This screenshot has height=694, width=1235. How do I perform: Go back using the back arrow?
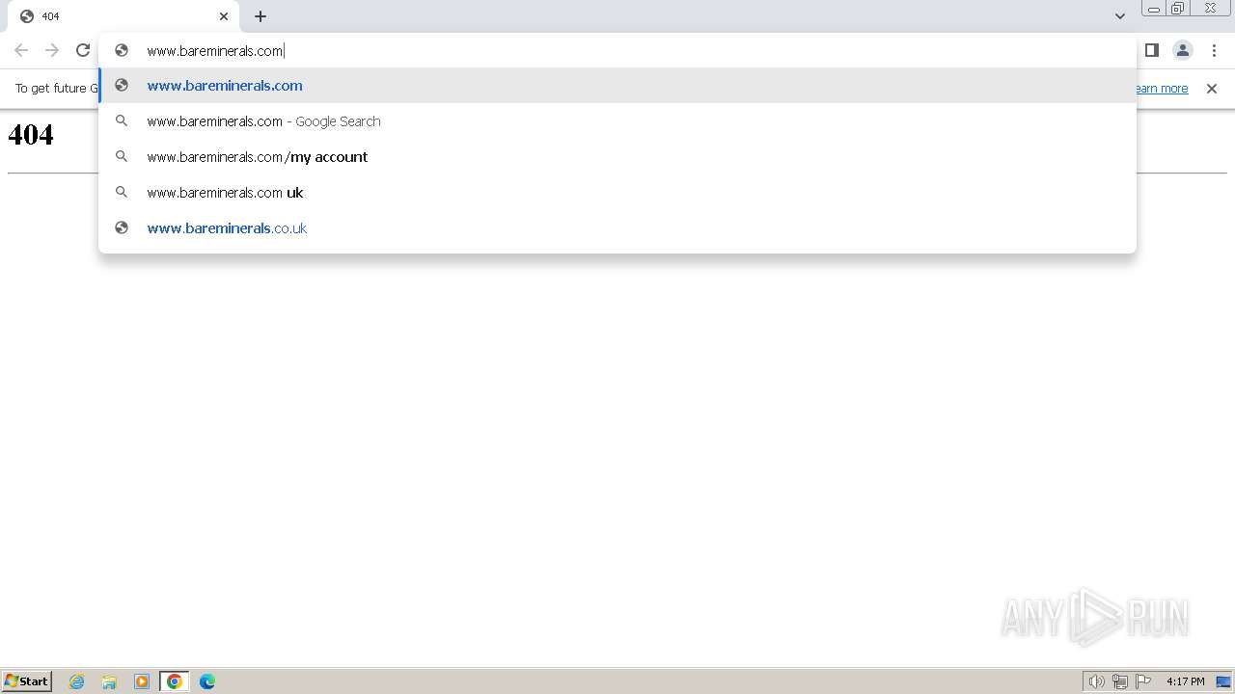[21, 50]
